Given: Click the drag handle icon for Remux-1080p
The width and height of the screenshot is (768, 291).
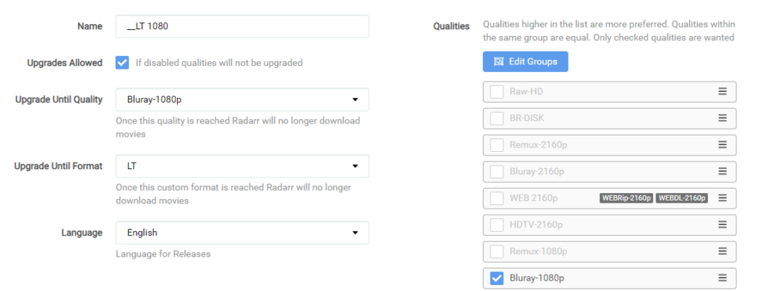Looking at the screenshot, I should pos(722,251).
